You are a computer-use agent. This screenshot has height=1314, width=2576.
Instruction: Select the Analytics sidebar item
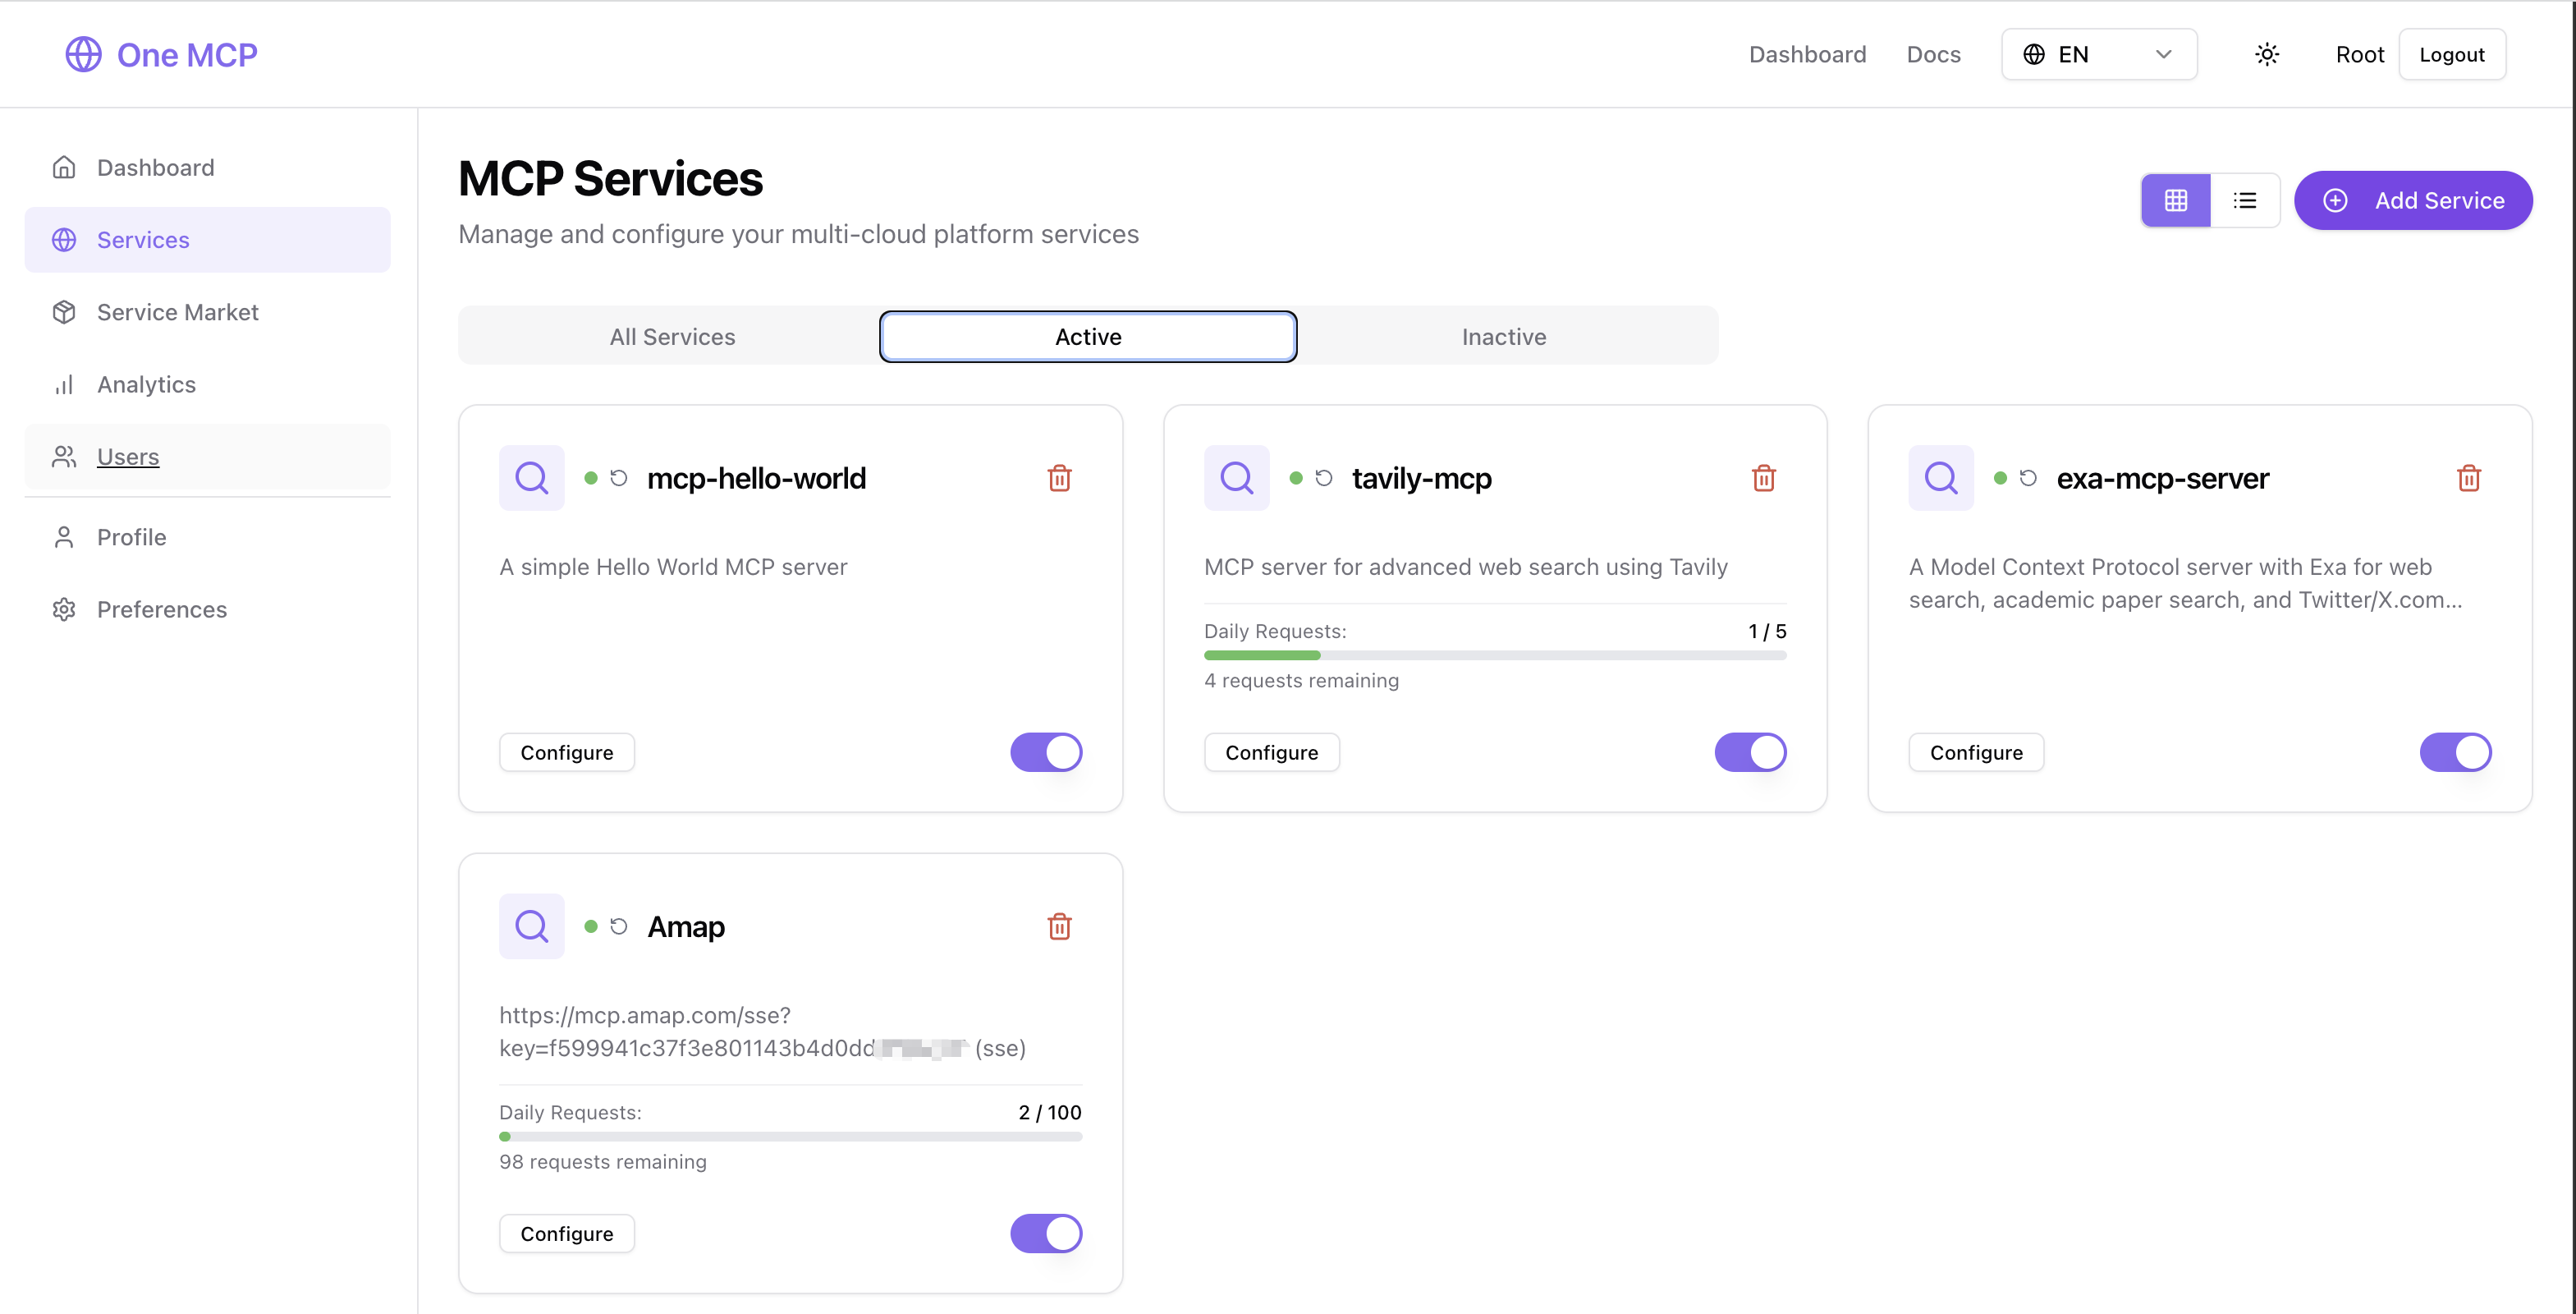point(146,384)
